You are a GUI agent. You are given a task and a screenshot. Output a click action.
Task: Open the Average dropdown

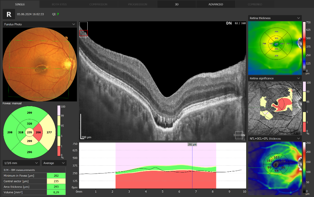click(54, 163)
